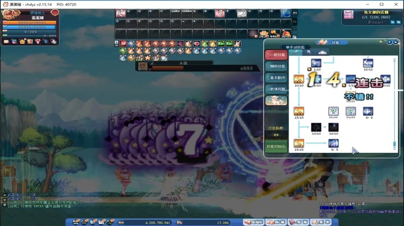404x226 pixels.
Task: Select the second icon tab above the skill tree
Action: coord(309,53)
